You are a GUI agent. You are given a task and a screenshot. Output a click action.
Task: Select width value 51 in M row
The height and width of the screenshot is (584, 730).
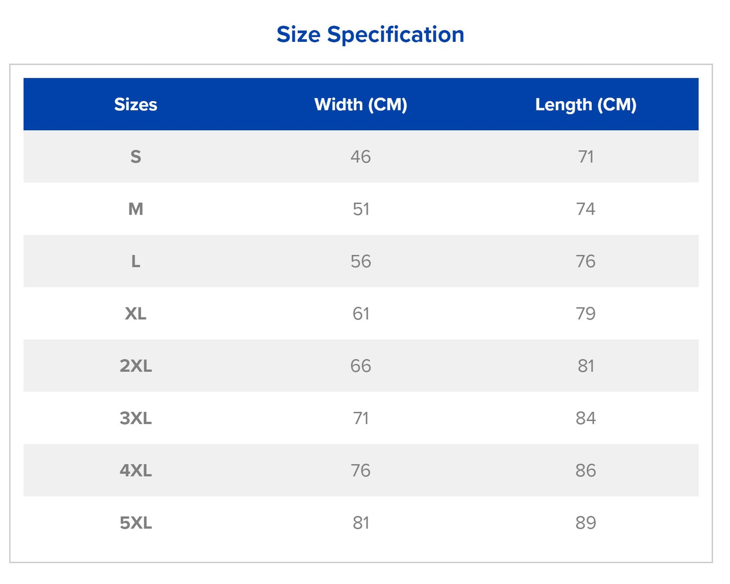[360, 209]
